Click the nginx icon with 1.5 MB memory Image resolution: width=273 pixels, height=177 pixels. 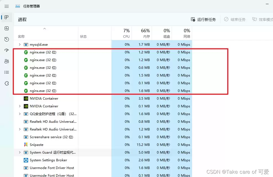tap(26, 75)
